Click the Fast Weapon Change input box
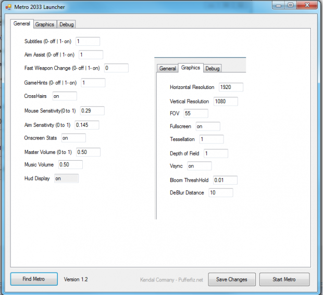 click(x=116, y=68)
